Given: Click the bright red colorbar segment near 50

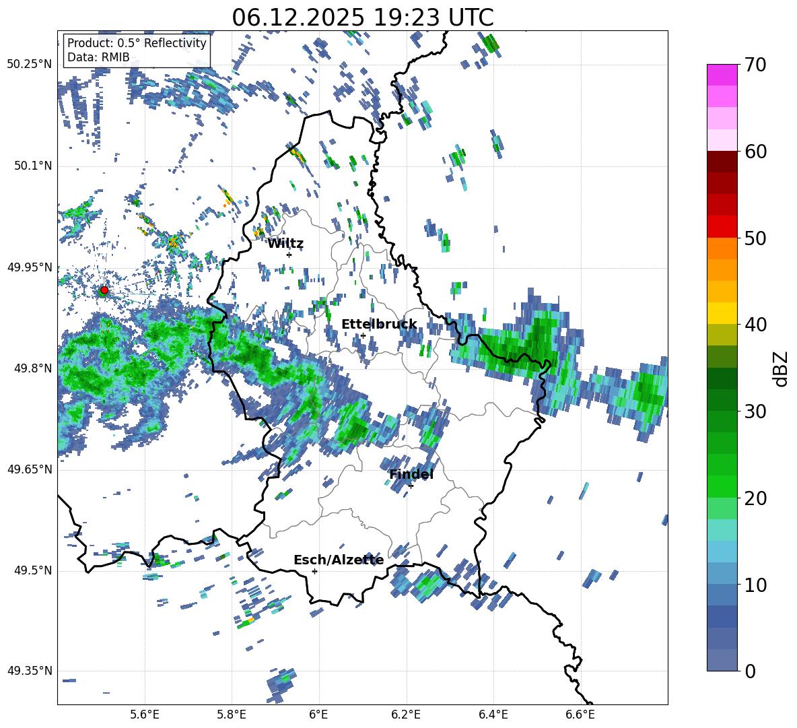Looking at the screenshot, I should tap(722, 227).
